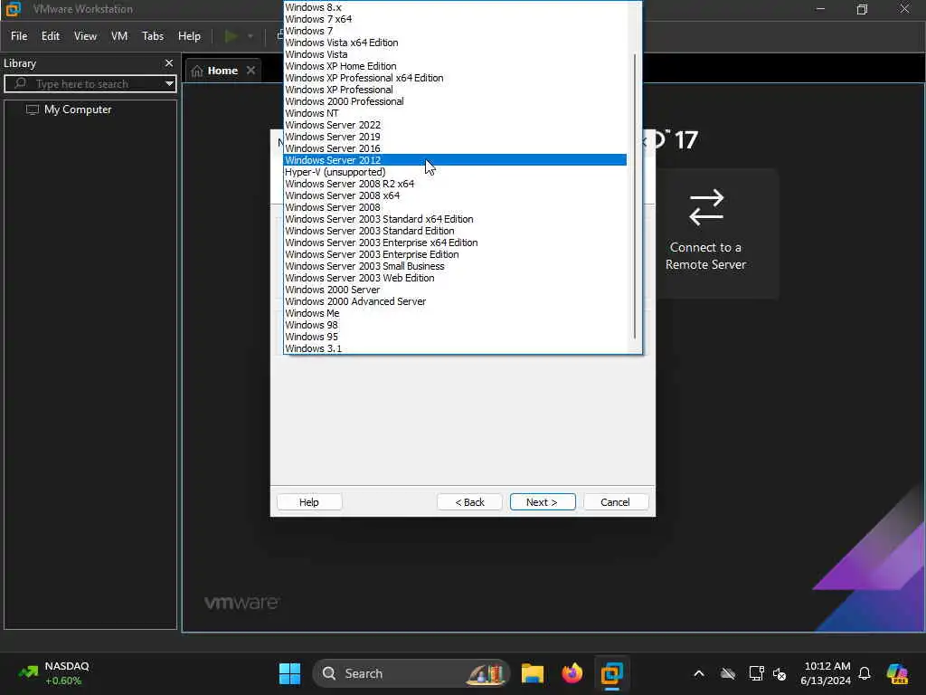Image resolution: width=926 pixels, height=695 pixels.
Task: Open the Edit menu
Action: coord(51,36)
